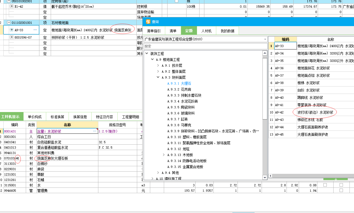Expand the A.9.3.13 木地板 node
The image size is (354, 213).
(164, 155)
